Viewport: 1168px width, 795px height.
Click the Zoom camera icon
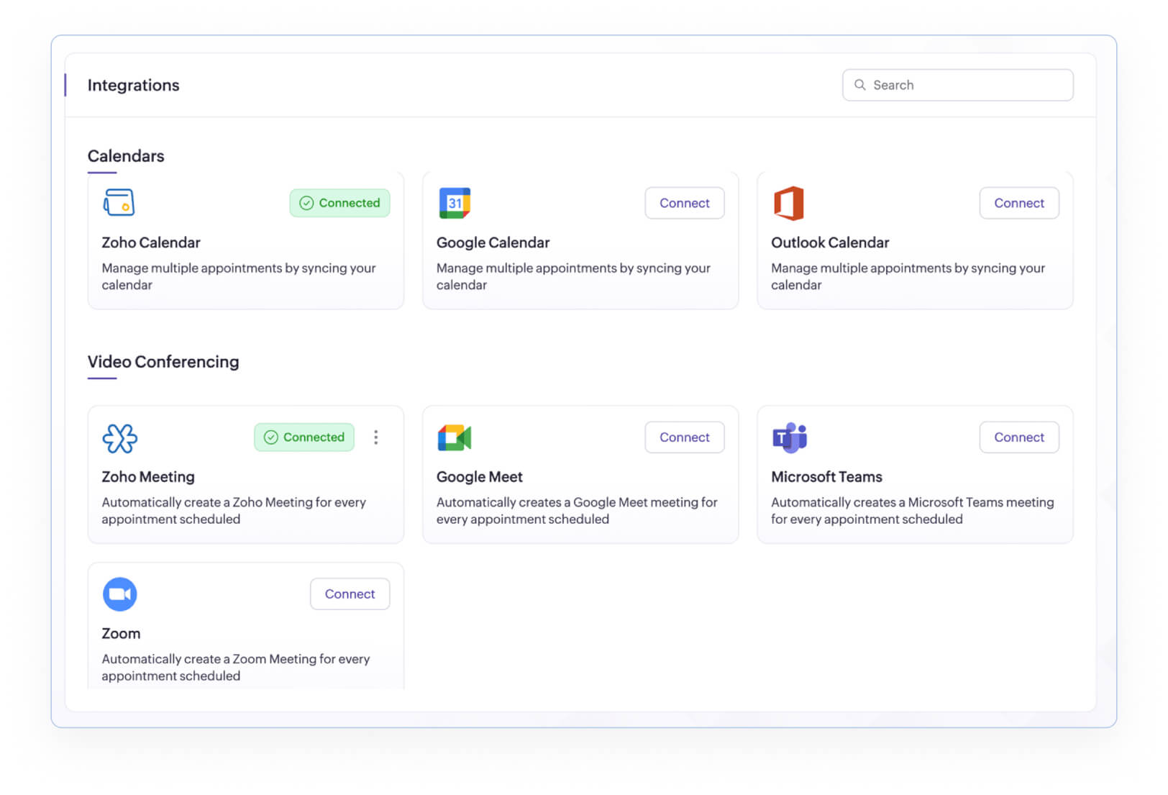coord(119,594)
